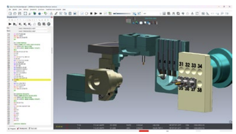The height and width of the screenshot is (134, 236).
Task: Click the clipboard icon in main toolbar
Action: tap(70, 14)
